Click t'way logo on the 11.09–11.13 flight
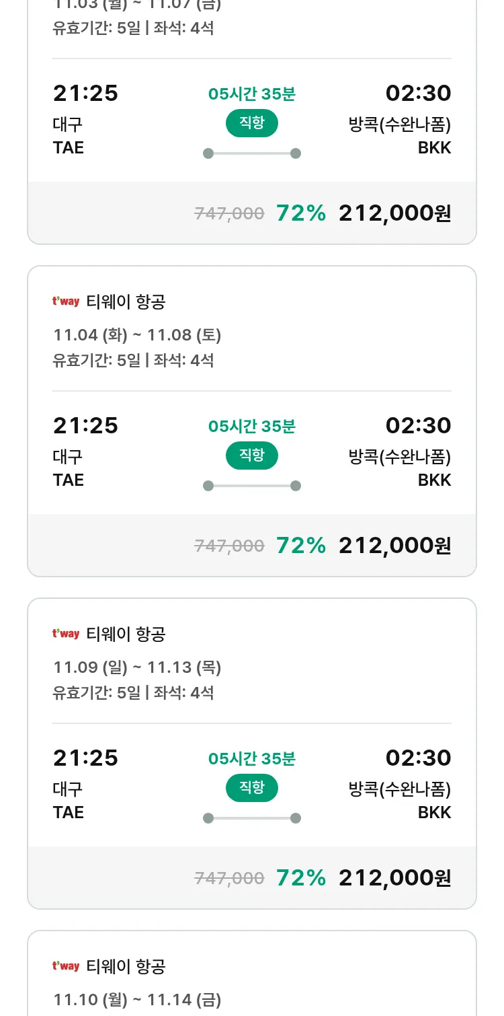The width and height of the screenshot is (504, 1016). tap(66, 634)
